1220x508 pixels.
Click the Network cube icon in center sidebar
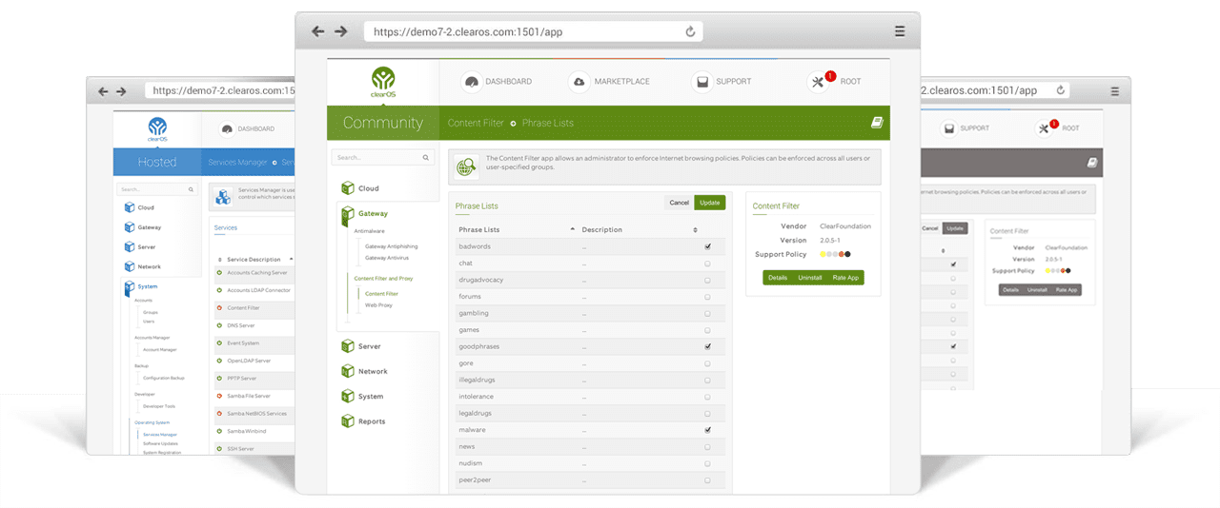click(x=348, y=371)
